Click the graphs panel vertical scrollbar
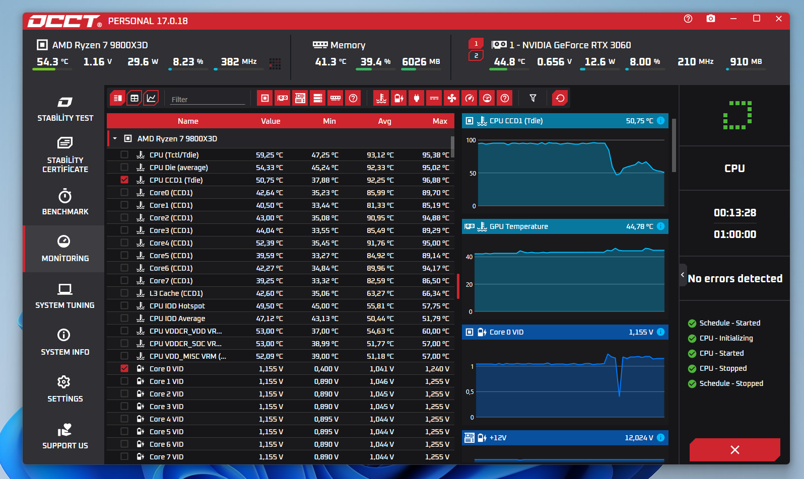 click(x=674, y=146)
